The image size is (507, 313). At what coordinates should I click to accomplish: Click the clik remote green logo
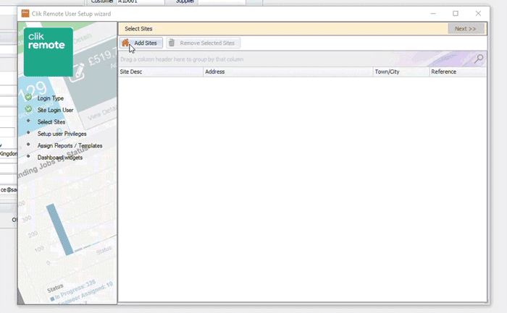[x=49, y=52]
